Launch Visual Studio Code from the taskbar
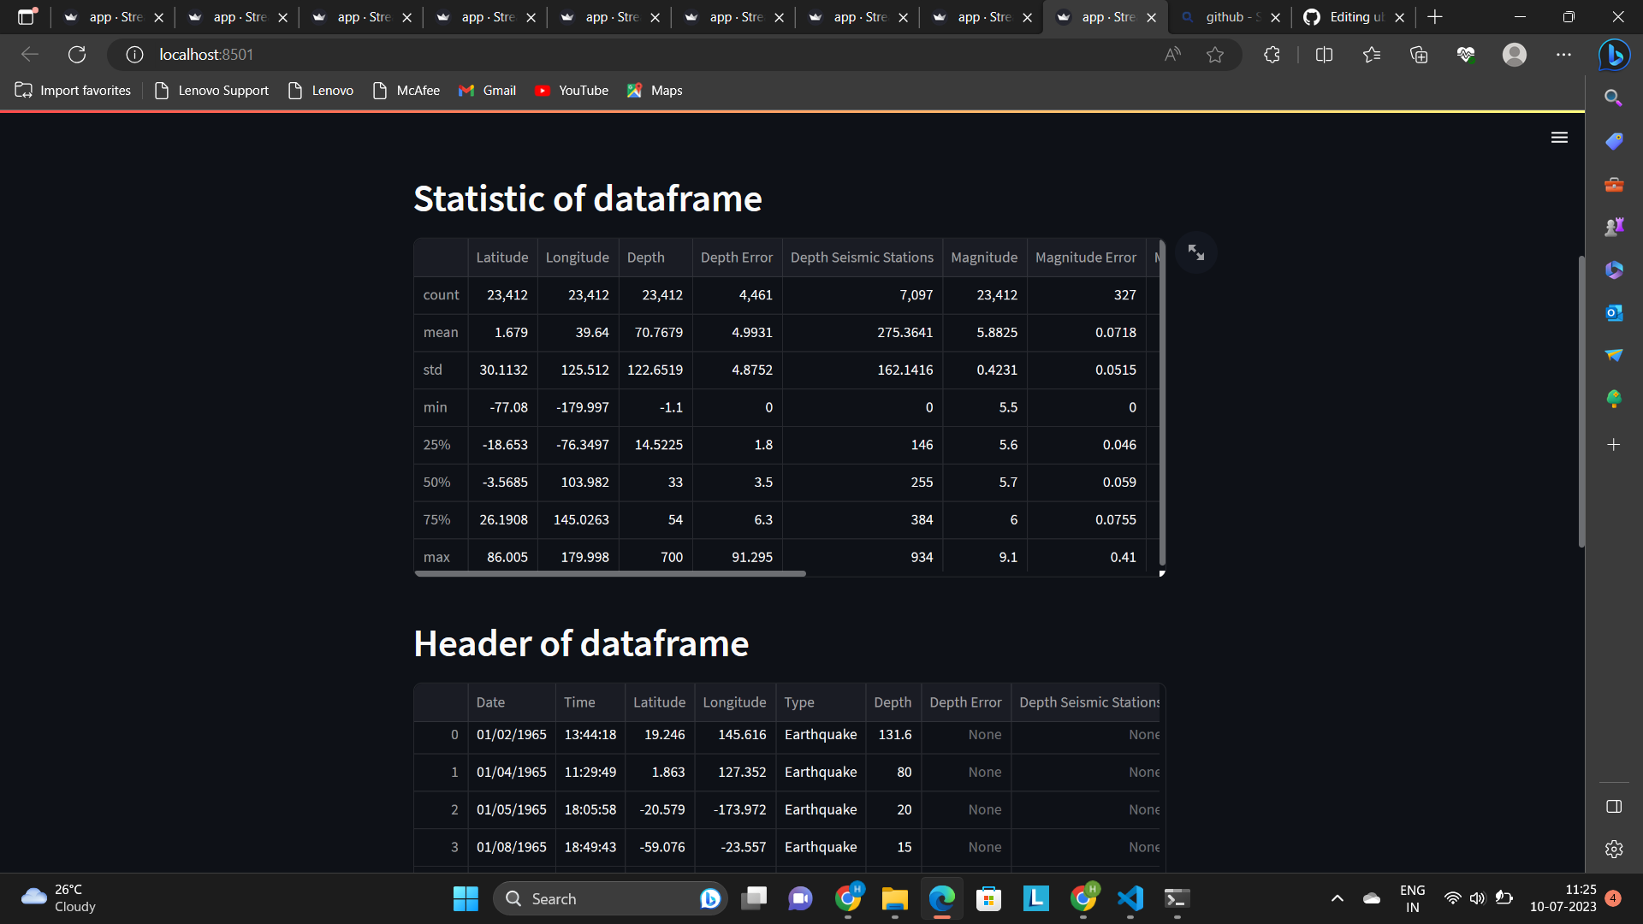 tap(1130, 898)
